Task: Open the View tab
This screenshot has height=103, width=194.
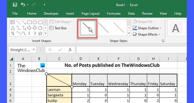Action: point(163,14)
